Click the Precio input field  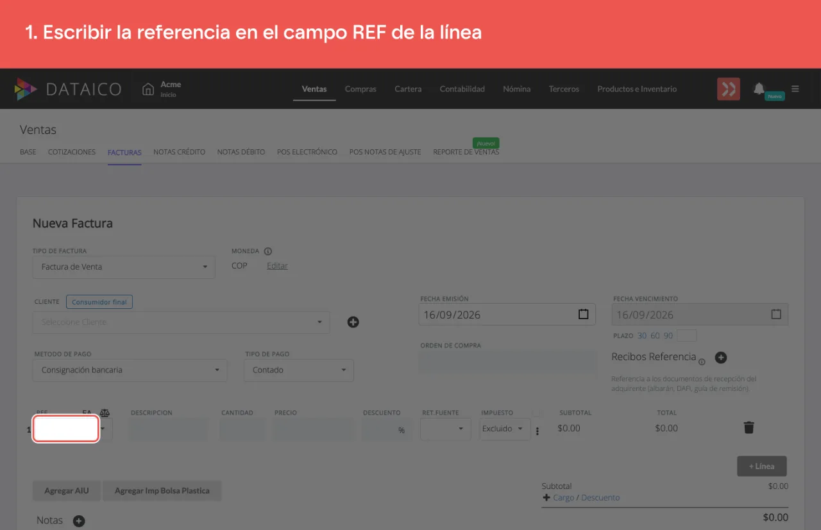tap(313, 429)
